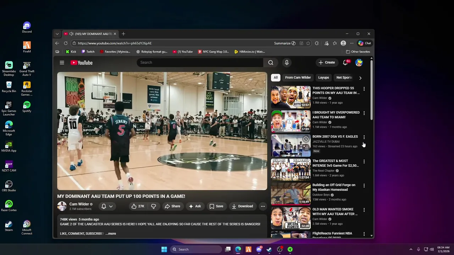Open Building an Off Grid Forge thumbnail
The width and height of the screenshot is (454, 255).
click(291, 194)
